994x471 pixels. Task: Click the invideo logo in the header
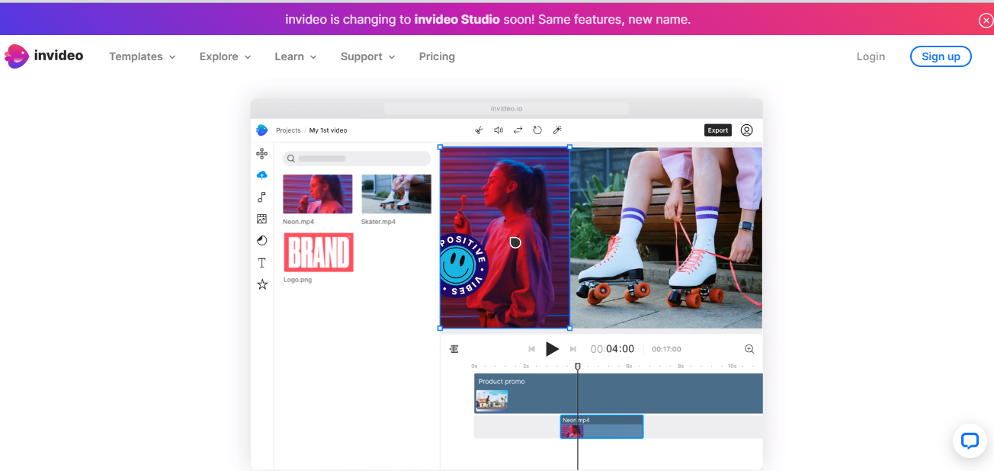tap(43, 56)
